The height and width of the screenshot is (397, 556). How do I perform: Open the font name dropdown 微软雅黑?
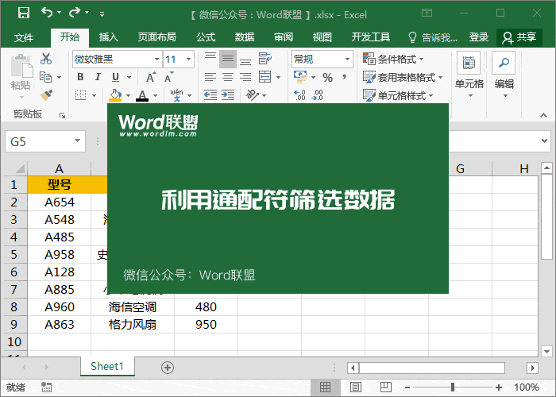156,59
